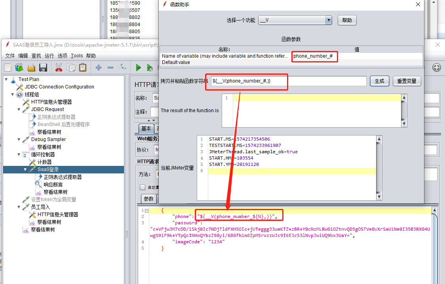This screenshot has width=445, height=284.
Task: Click the 线程组 gear icon
Action: (x=19, y=94)
